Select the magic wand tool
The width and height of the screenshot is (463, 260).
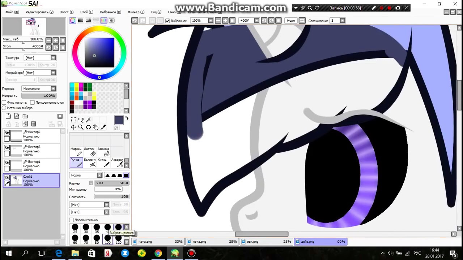pyautogui.click(x=88, y=120)
